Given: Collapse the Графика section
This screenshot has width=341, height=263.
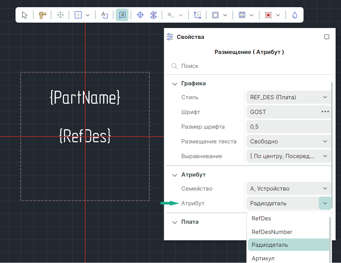Looking at the screenshot, I should click(174, 84).
